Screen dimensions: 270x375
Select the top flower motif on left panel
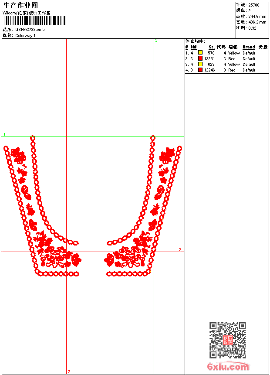[18, 155]
